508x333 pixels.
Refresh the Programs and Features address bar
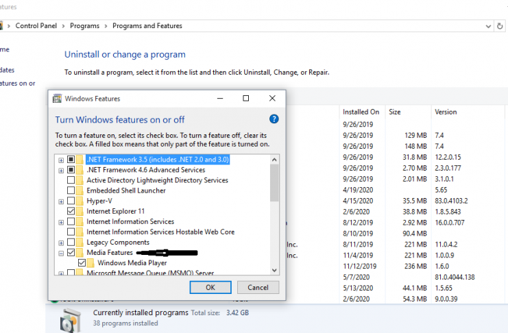pos(500,26)
